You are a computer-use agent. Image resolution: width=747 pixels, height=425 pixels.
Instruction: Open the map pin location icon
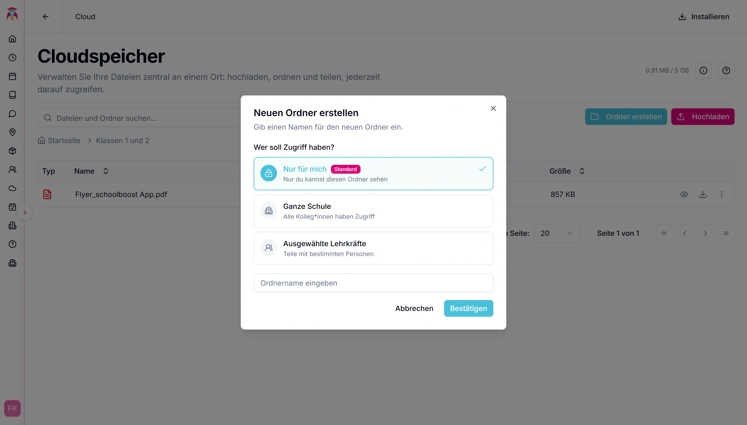[12, 132]
